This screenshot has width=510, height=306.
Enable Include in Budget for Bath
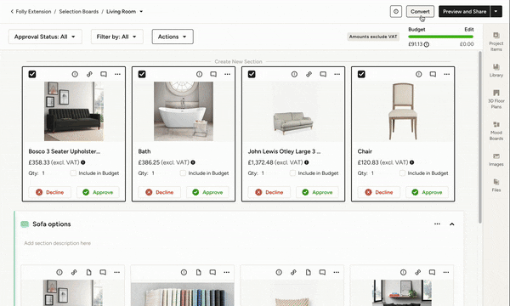(x=183, y=173)
